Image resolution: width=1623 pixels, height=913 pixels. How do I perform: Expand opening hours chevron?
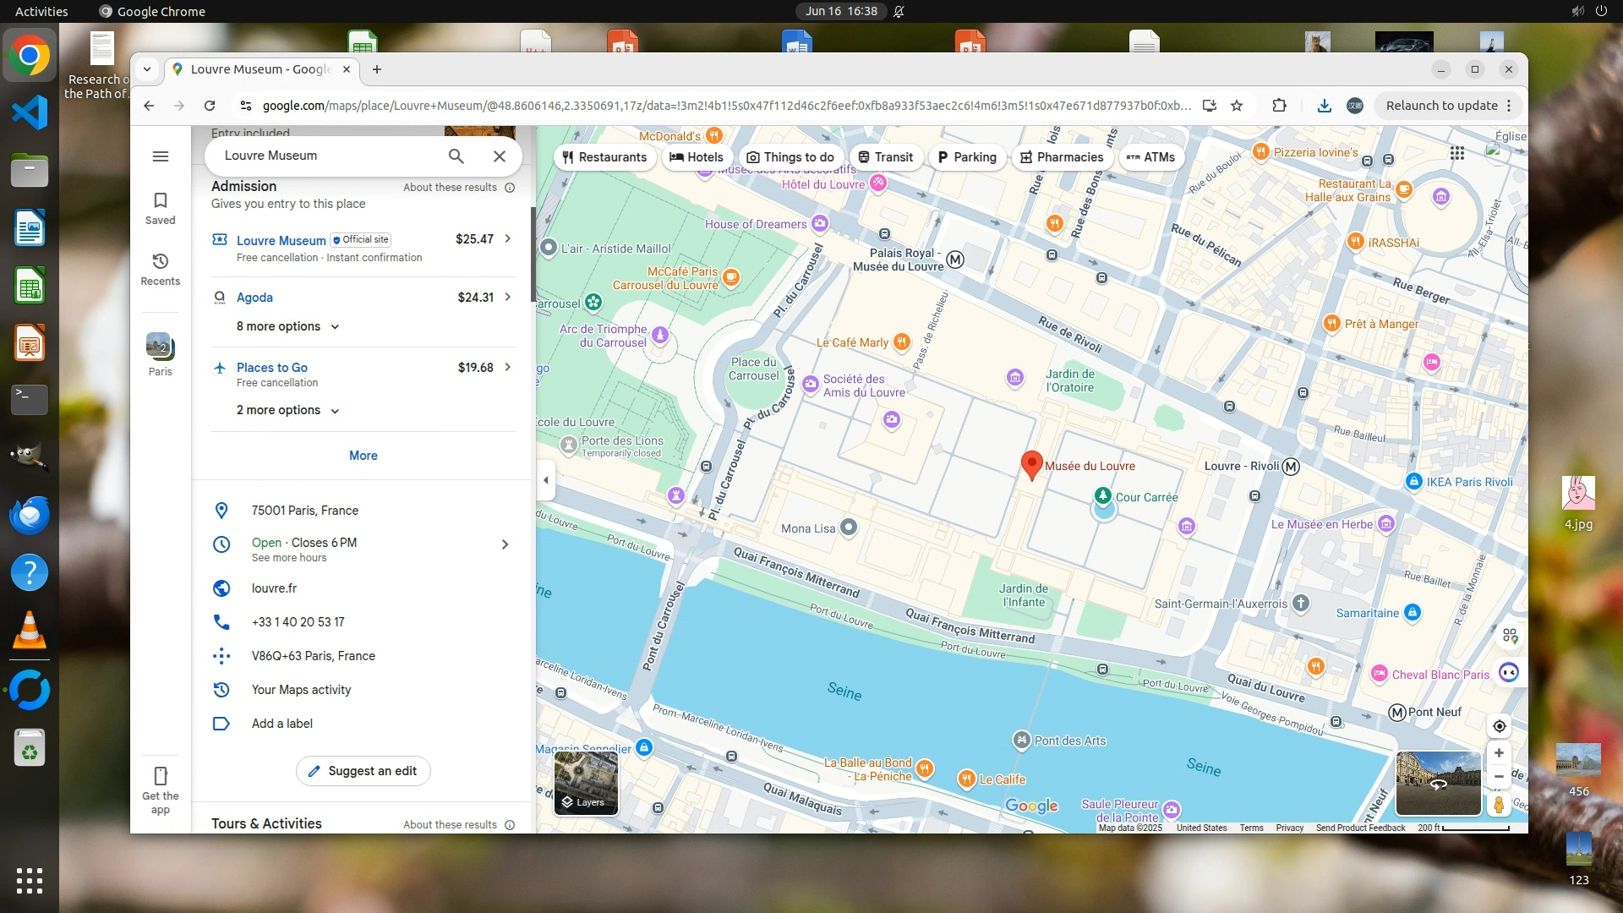(x=505, y=544)
